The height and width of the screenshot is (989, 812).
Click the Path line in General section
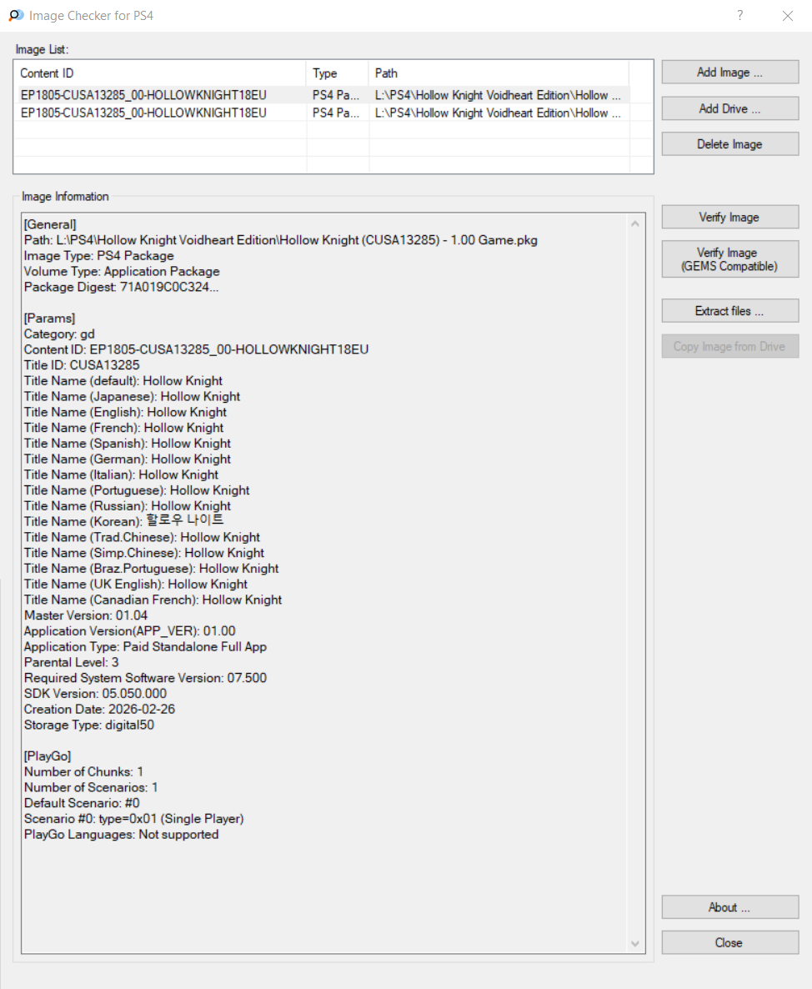coord(281,240)
